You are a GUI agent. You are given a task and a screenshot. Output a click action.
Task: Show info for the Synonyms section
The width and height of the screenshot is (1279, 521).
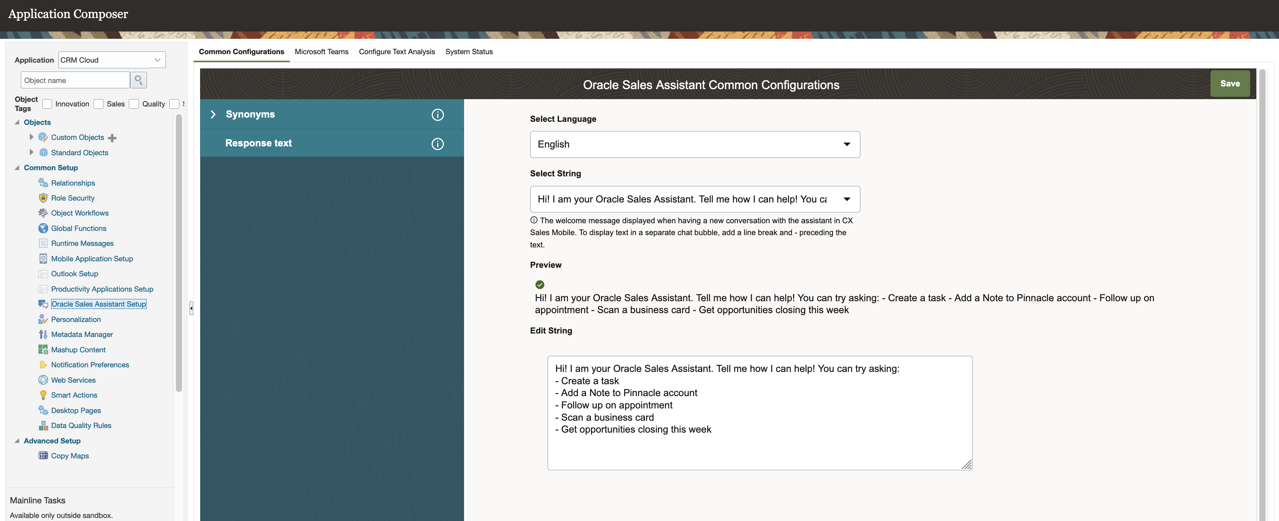coord(437,114)
